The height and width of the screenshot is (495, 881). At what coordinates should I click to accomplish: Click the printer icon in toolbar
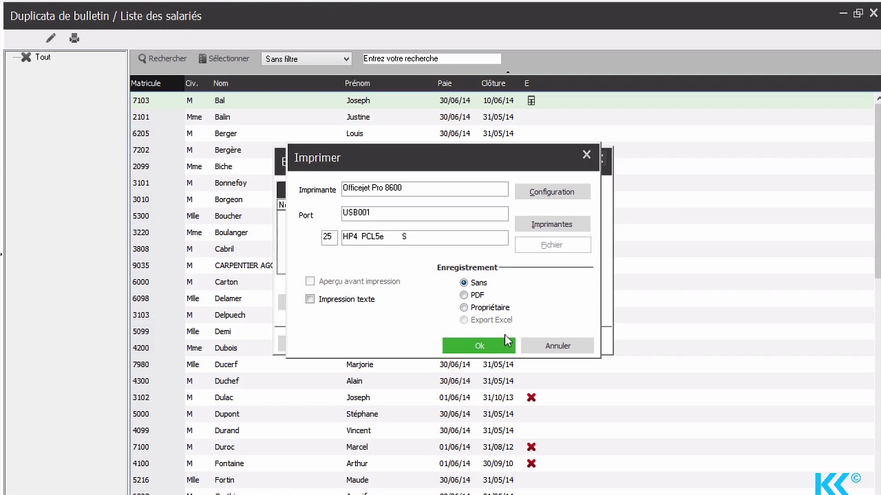74,38
